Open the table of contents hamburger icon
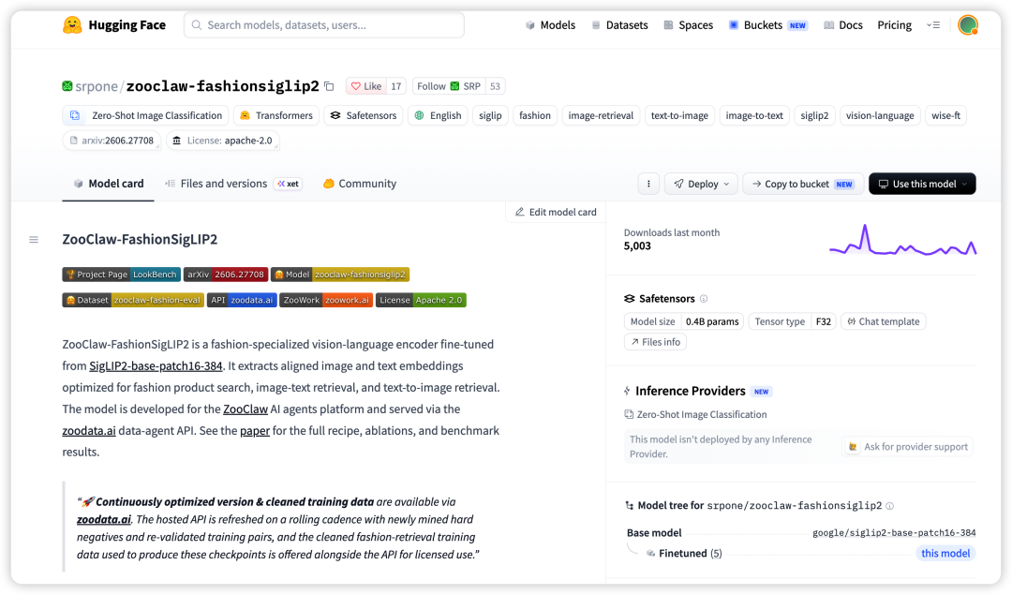This screenshot has height=595, width=1012. tap(34, 240)
